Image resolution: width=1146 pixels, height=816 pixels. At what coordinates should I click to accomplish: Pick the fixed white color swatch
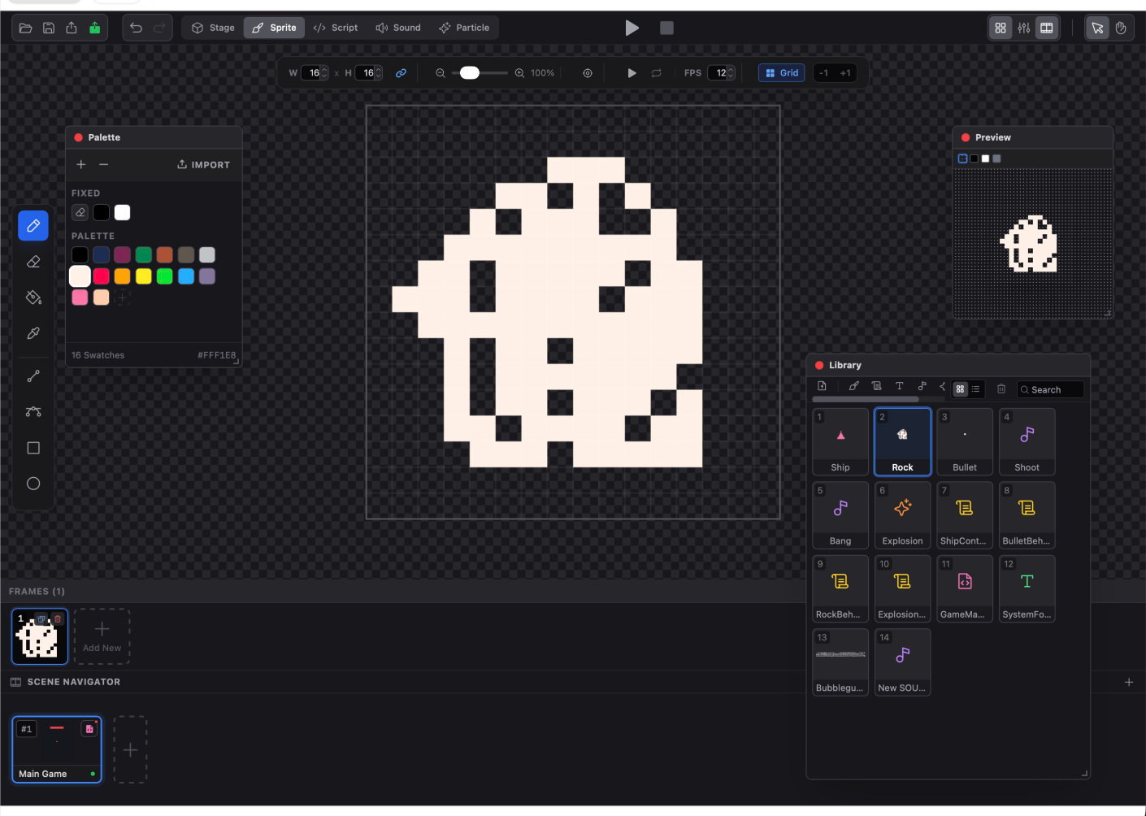pyautogui.click(x=122, y=212)
